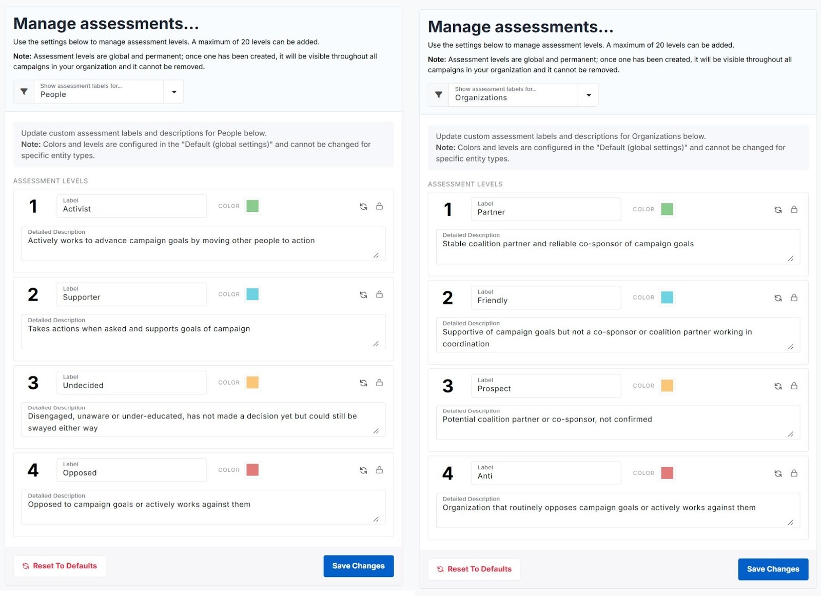
Task: Click the 'Stable coalition partner' description box
Action: (618, 247)
